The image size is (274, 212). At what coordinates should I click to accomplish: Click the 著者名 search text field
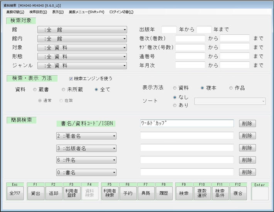coord(187,136)
